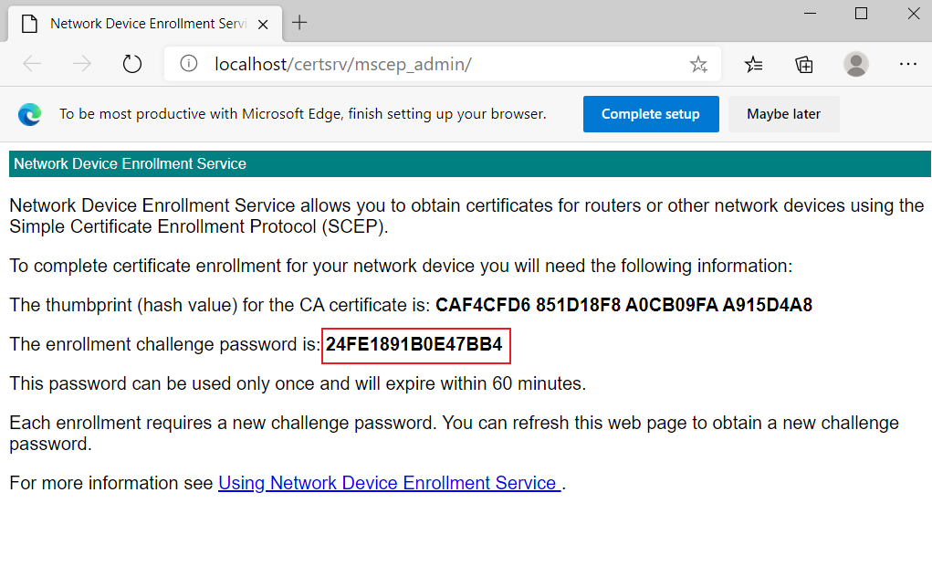Close the Network Device Enrollment tab

click(x=263, y=25)
